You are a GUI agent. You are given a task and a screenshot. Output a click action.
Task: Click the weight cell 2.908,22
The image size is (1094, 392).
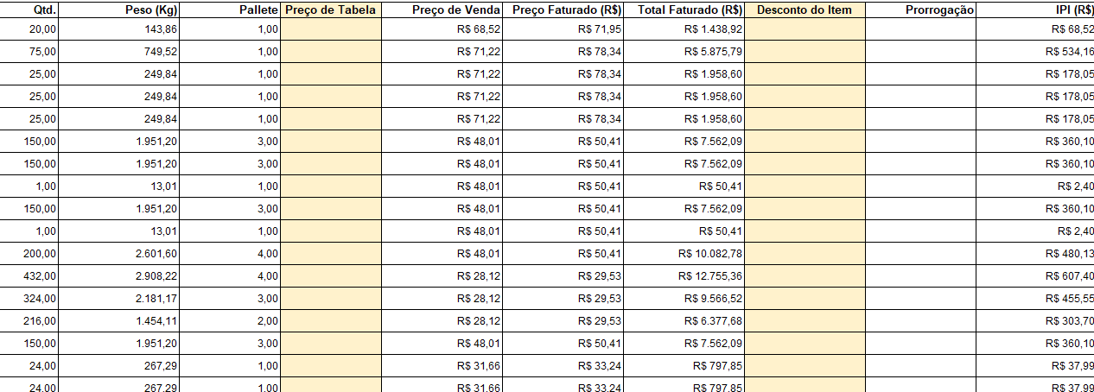point(119,276)
